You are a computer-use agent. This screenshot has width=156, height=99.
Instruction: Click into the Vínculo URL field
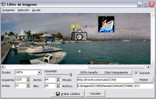click(x=105, y=80)
